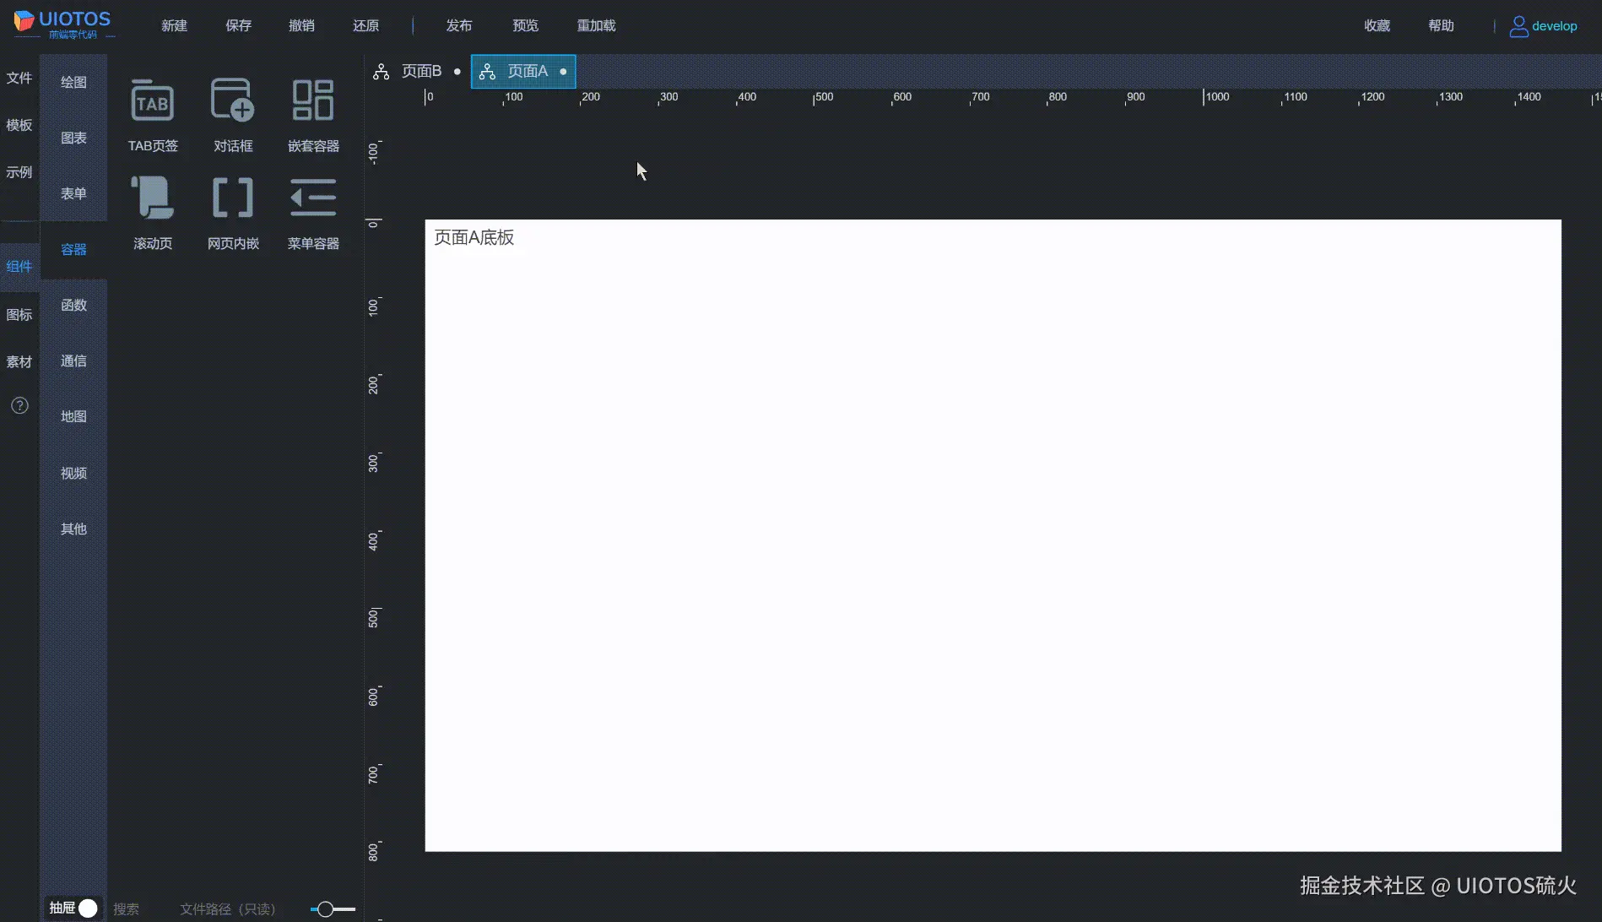Switch to the 页面B page tab

421,71
